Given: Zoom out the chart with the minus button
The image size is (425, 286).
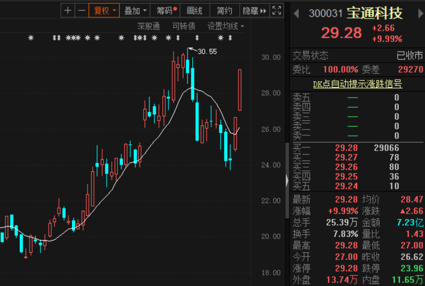Looking at the screenshot, I should [x=82, y=11].
